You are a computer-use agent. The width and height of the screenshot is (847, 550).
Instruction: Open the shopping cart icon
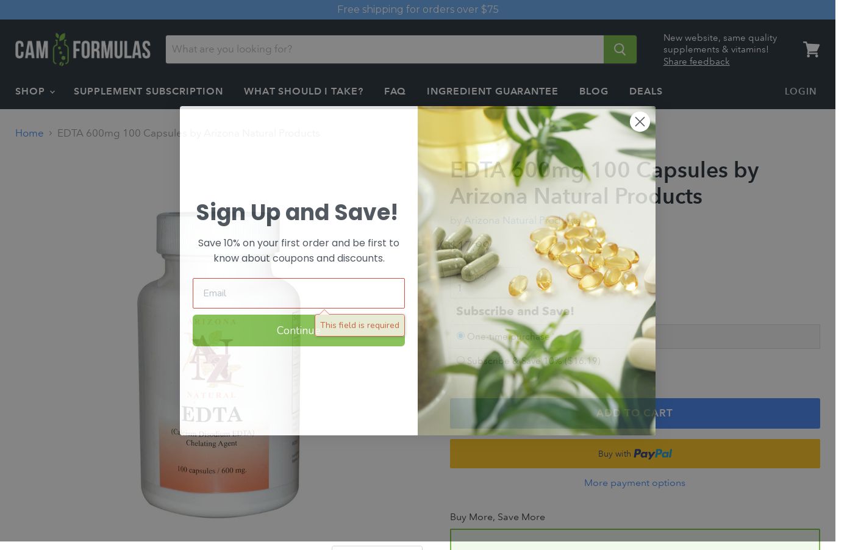click(811, 49)
